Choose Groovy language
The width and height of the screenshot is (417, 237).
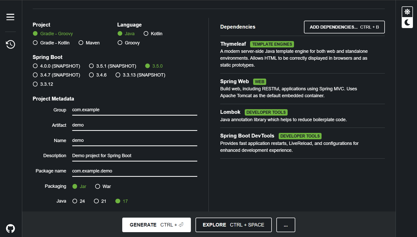click(129, 43)
